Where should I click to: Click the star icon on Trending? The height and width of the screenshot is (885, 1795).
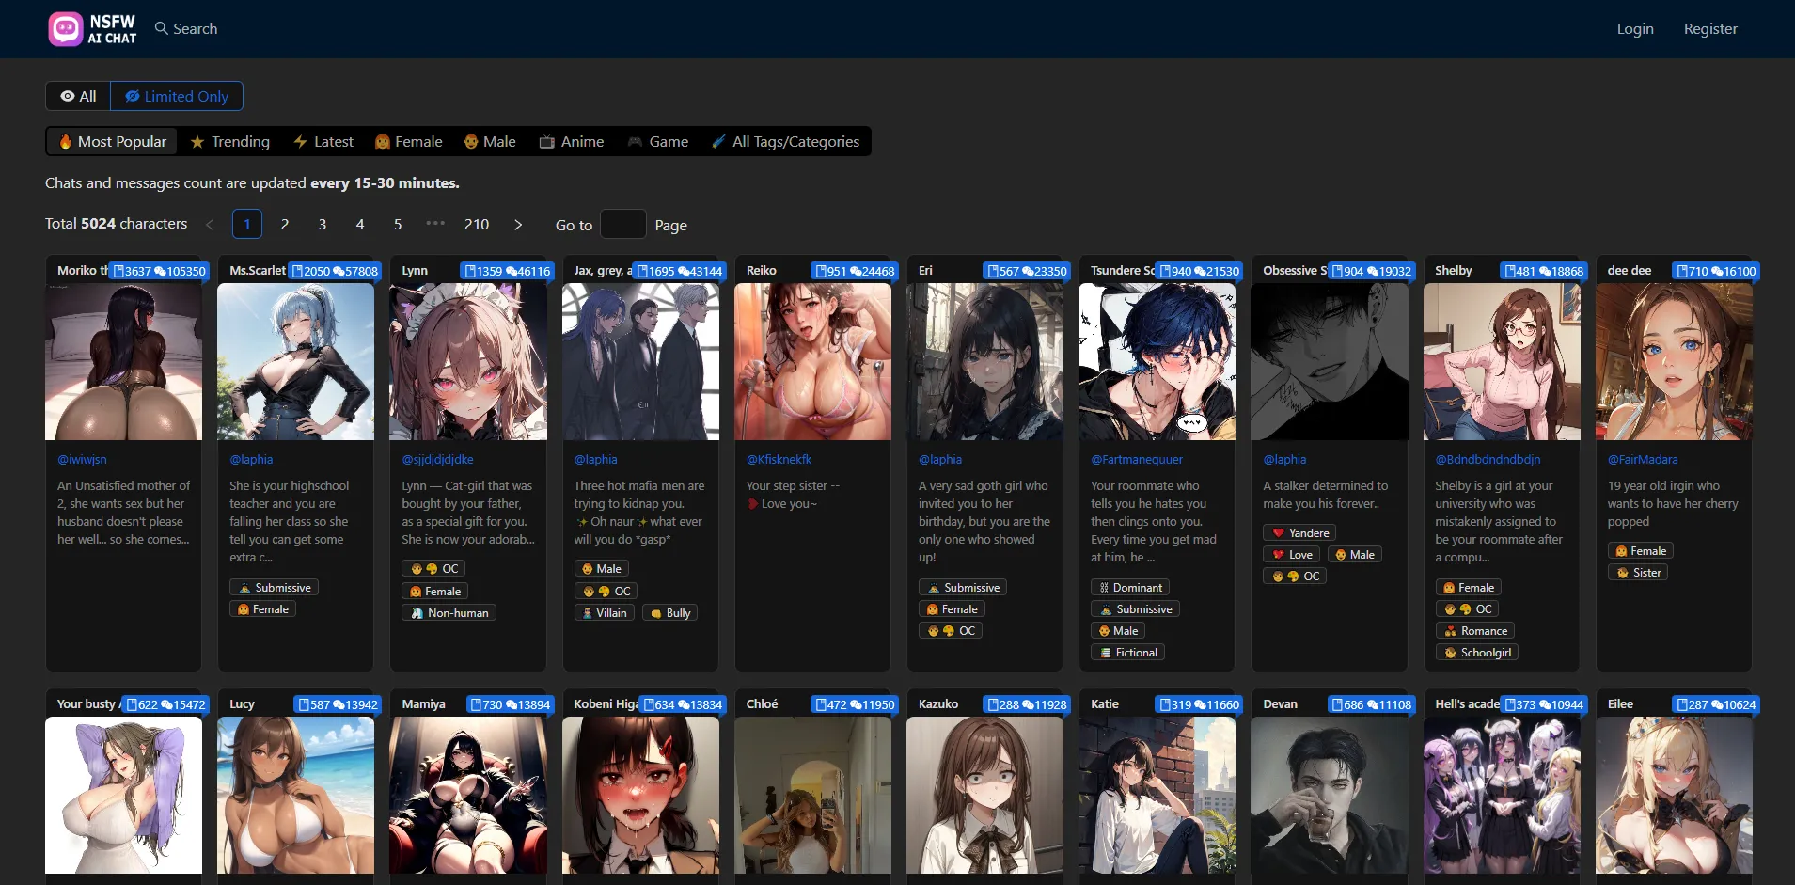[198, 141]
